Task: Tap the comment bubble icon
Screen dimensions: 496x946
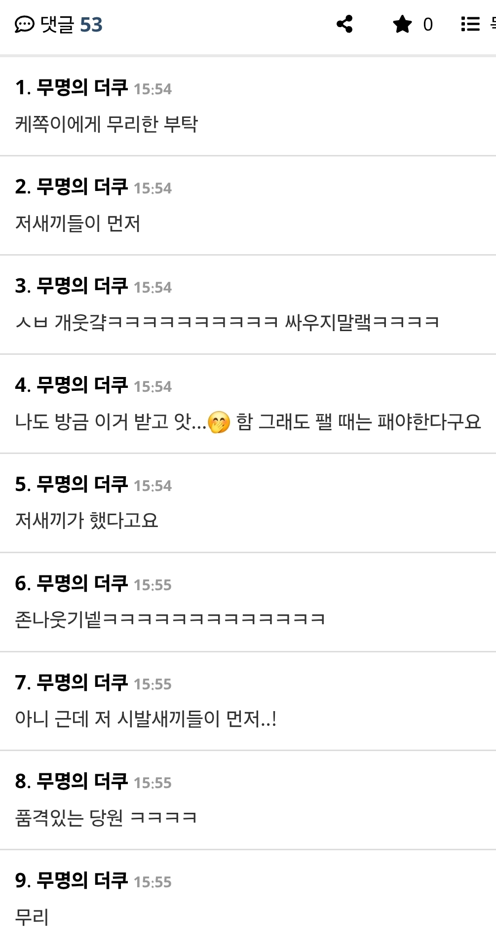Action: click(x=24, y=24)
